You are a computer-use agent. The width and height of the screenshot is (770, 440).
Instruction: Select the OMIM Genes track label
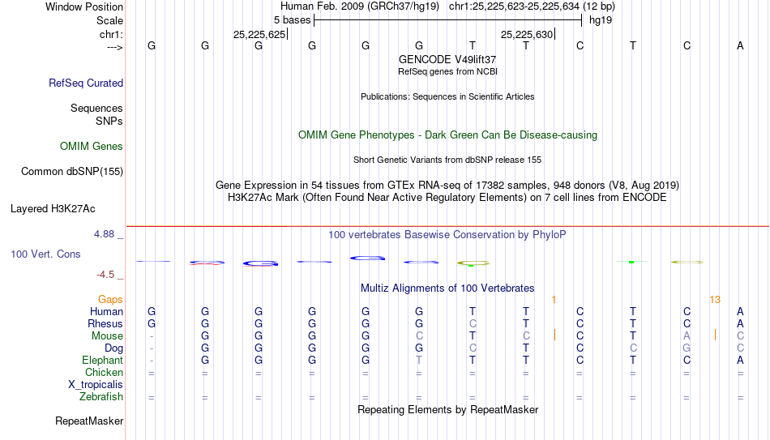click(92, 147)
